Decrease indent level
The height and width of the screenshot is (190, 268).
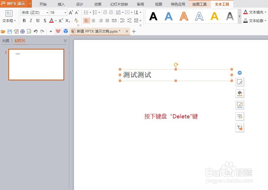(x=105, y=12)
